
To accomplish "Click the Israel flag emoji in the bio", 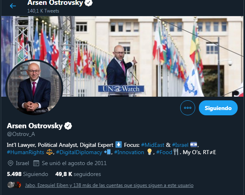I will click(194, 144).
